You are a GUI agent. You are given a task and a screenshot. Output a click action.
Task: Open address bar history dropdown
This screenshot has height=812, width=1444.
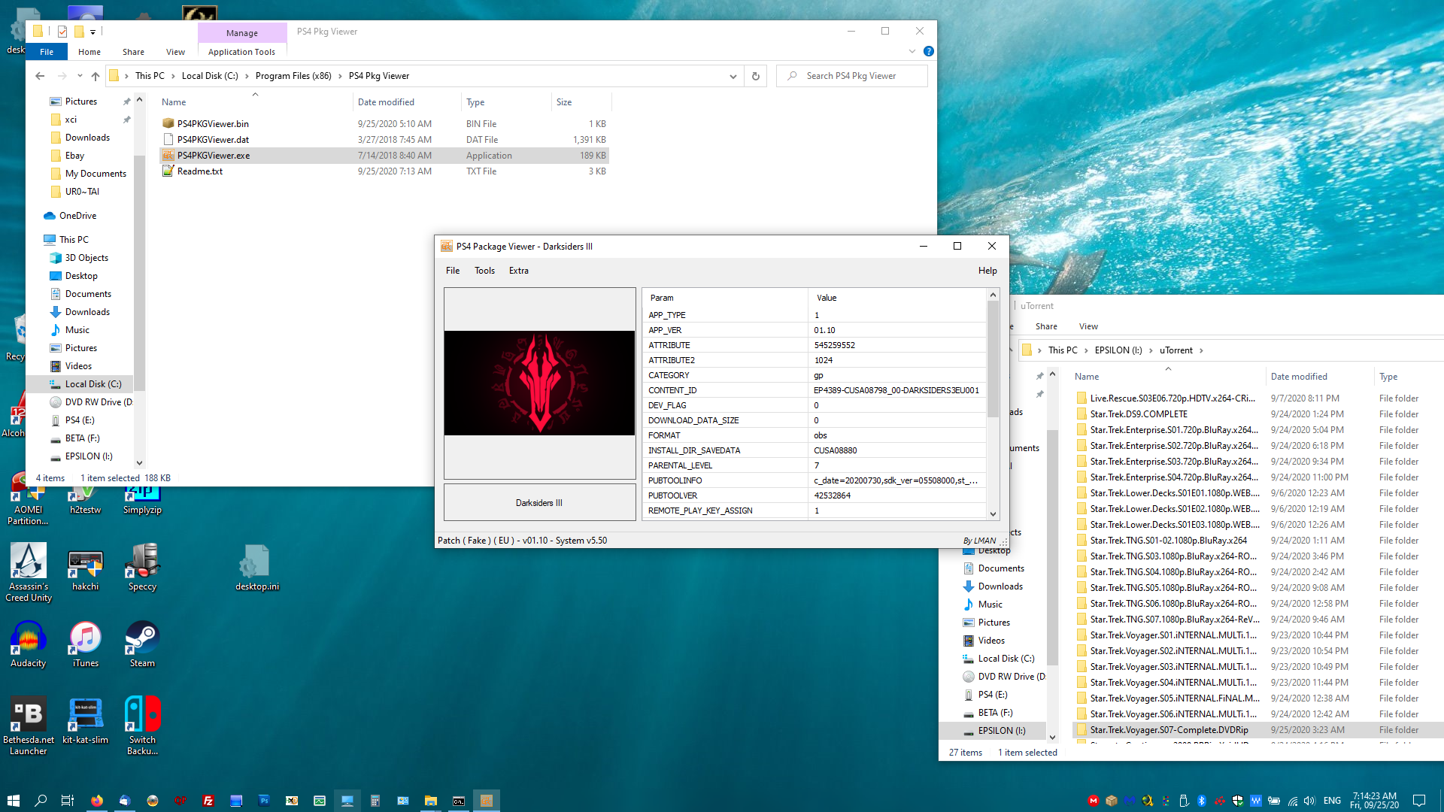coord(733,76)
